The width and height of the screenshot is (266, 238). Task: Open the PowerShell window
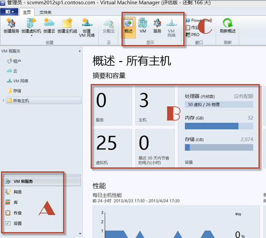(x=199, y=20)
